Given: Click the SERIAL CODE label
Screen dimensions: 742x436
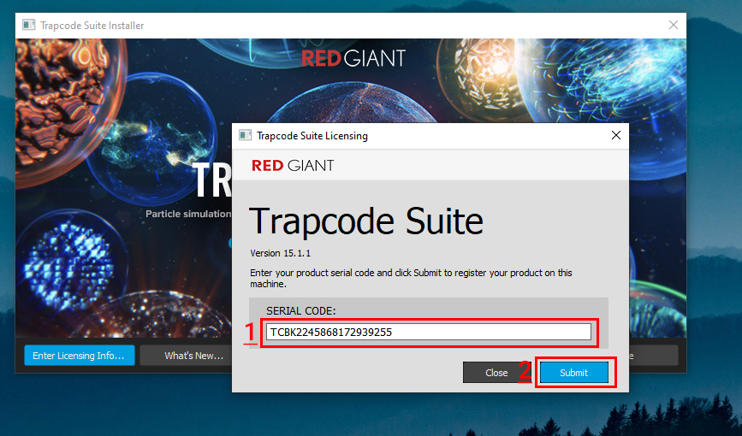Looking at the screenshot, I should pos(300,310).
